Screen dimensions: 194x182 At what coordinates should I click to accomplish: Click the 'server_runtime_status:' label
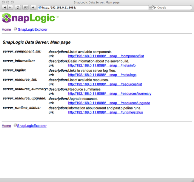coord(22,108)
